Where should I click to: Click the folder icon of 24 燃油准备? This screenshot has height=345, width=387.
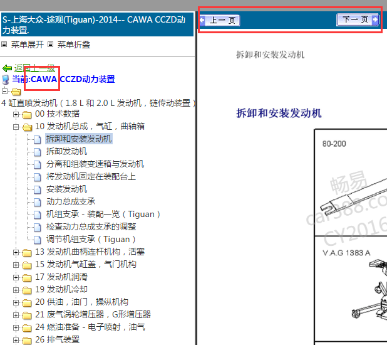coord(27,328)
